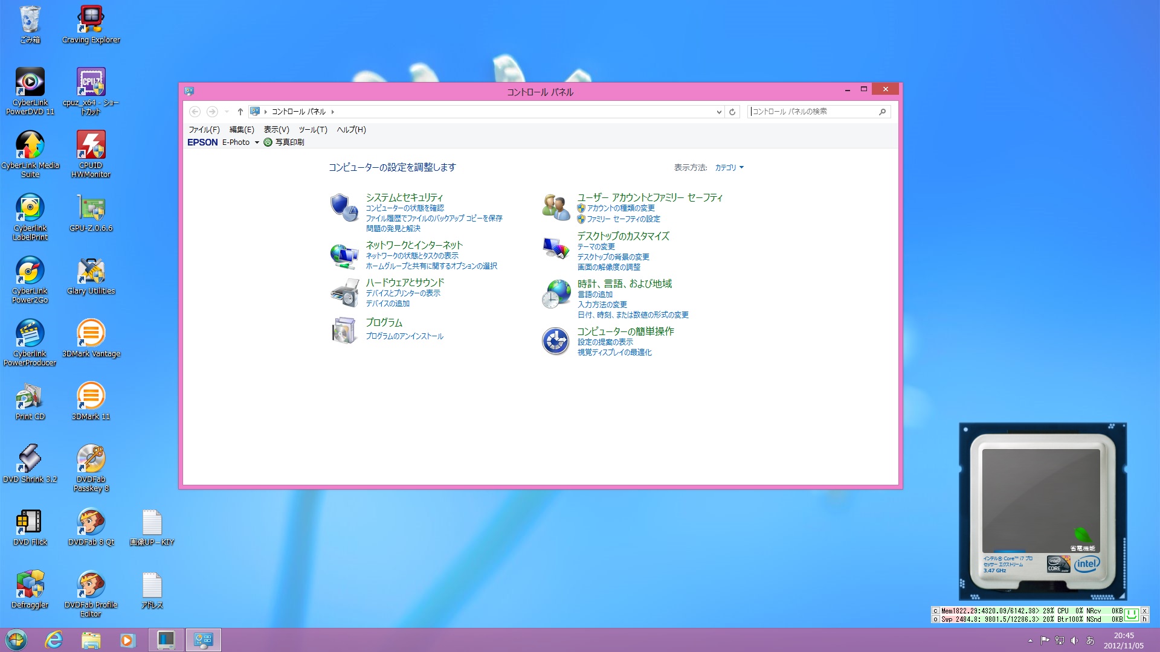Open the ツール(T) menu
Screen dimensions: 1160x652
click(312, 130)
